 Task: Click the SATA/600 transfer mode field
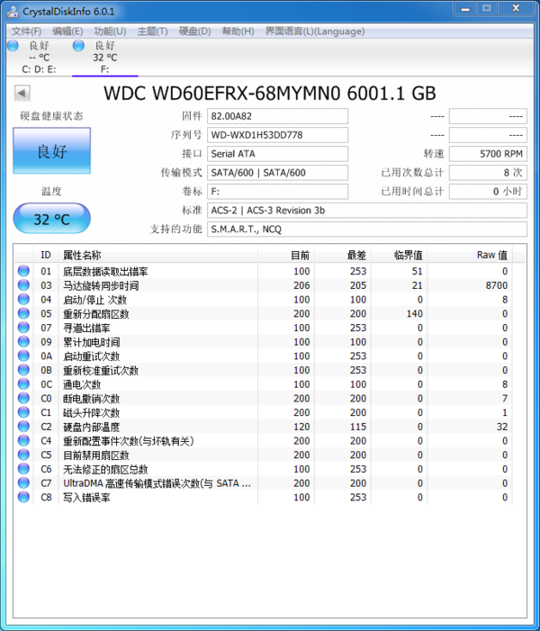(x=277, y=173)
